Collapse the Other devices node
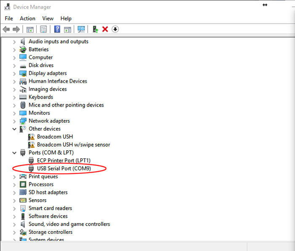The height and width of the screenshot is (251, 295). [14, 129]
